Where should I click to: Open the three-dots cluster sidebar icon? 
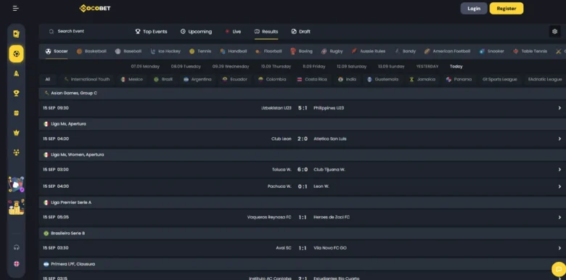(16, 152)
